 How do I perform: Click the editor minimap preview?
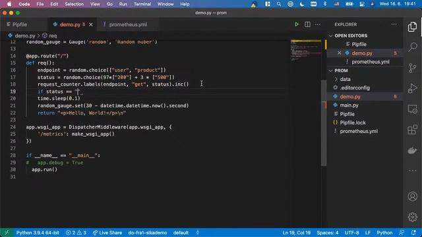click(x=306, y=51)
